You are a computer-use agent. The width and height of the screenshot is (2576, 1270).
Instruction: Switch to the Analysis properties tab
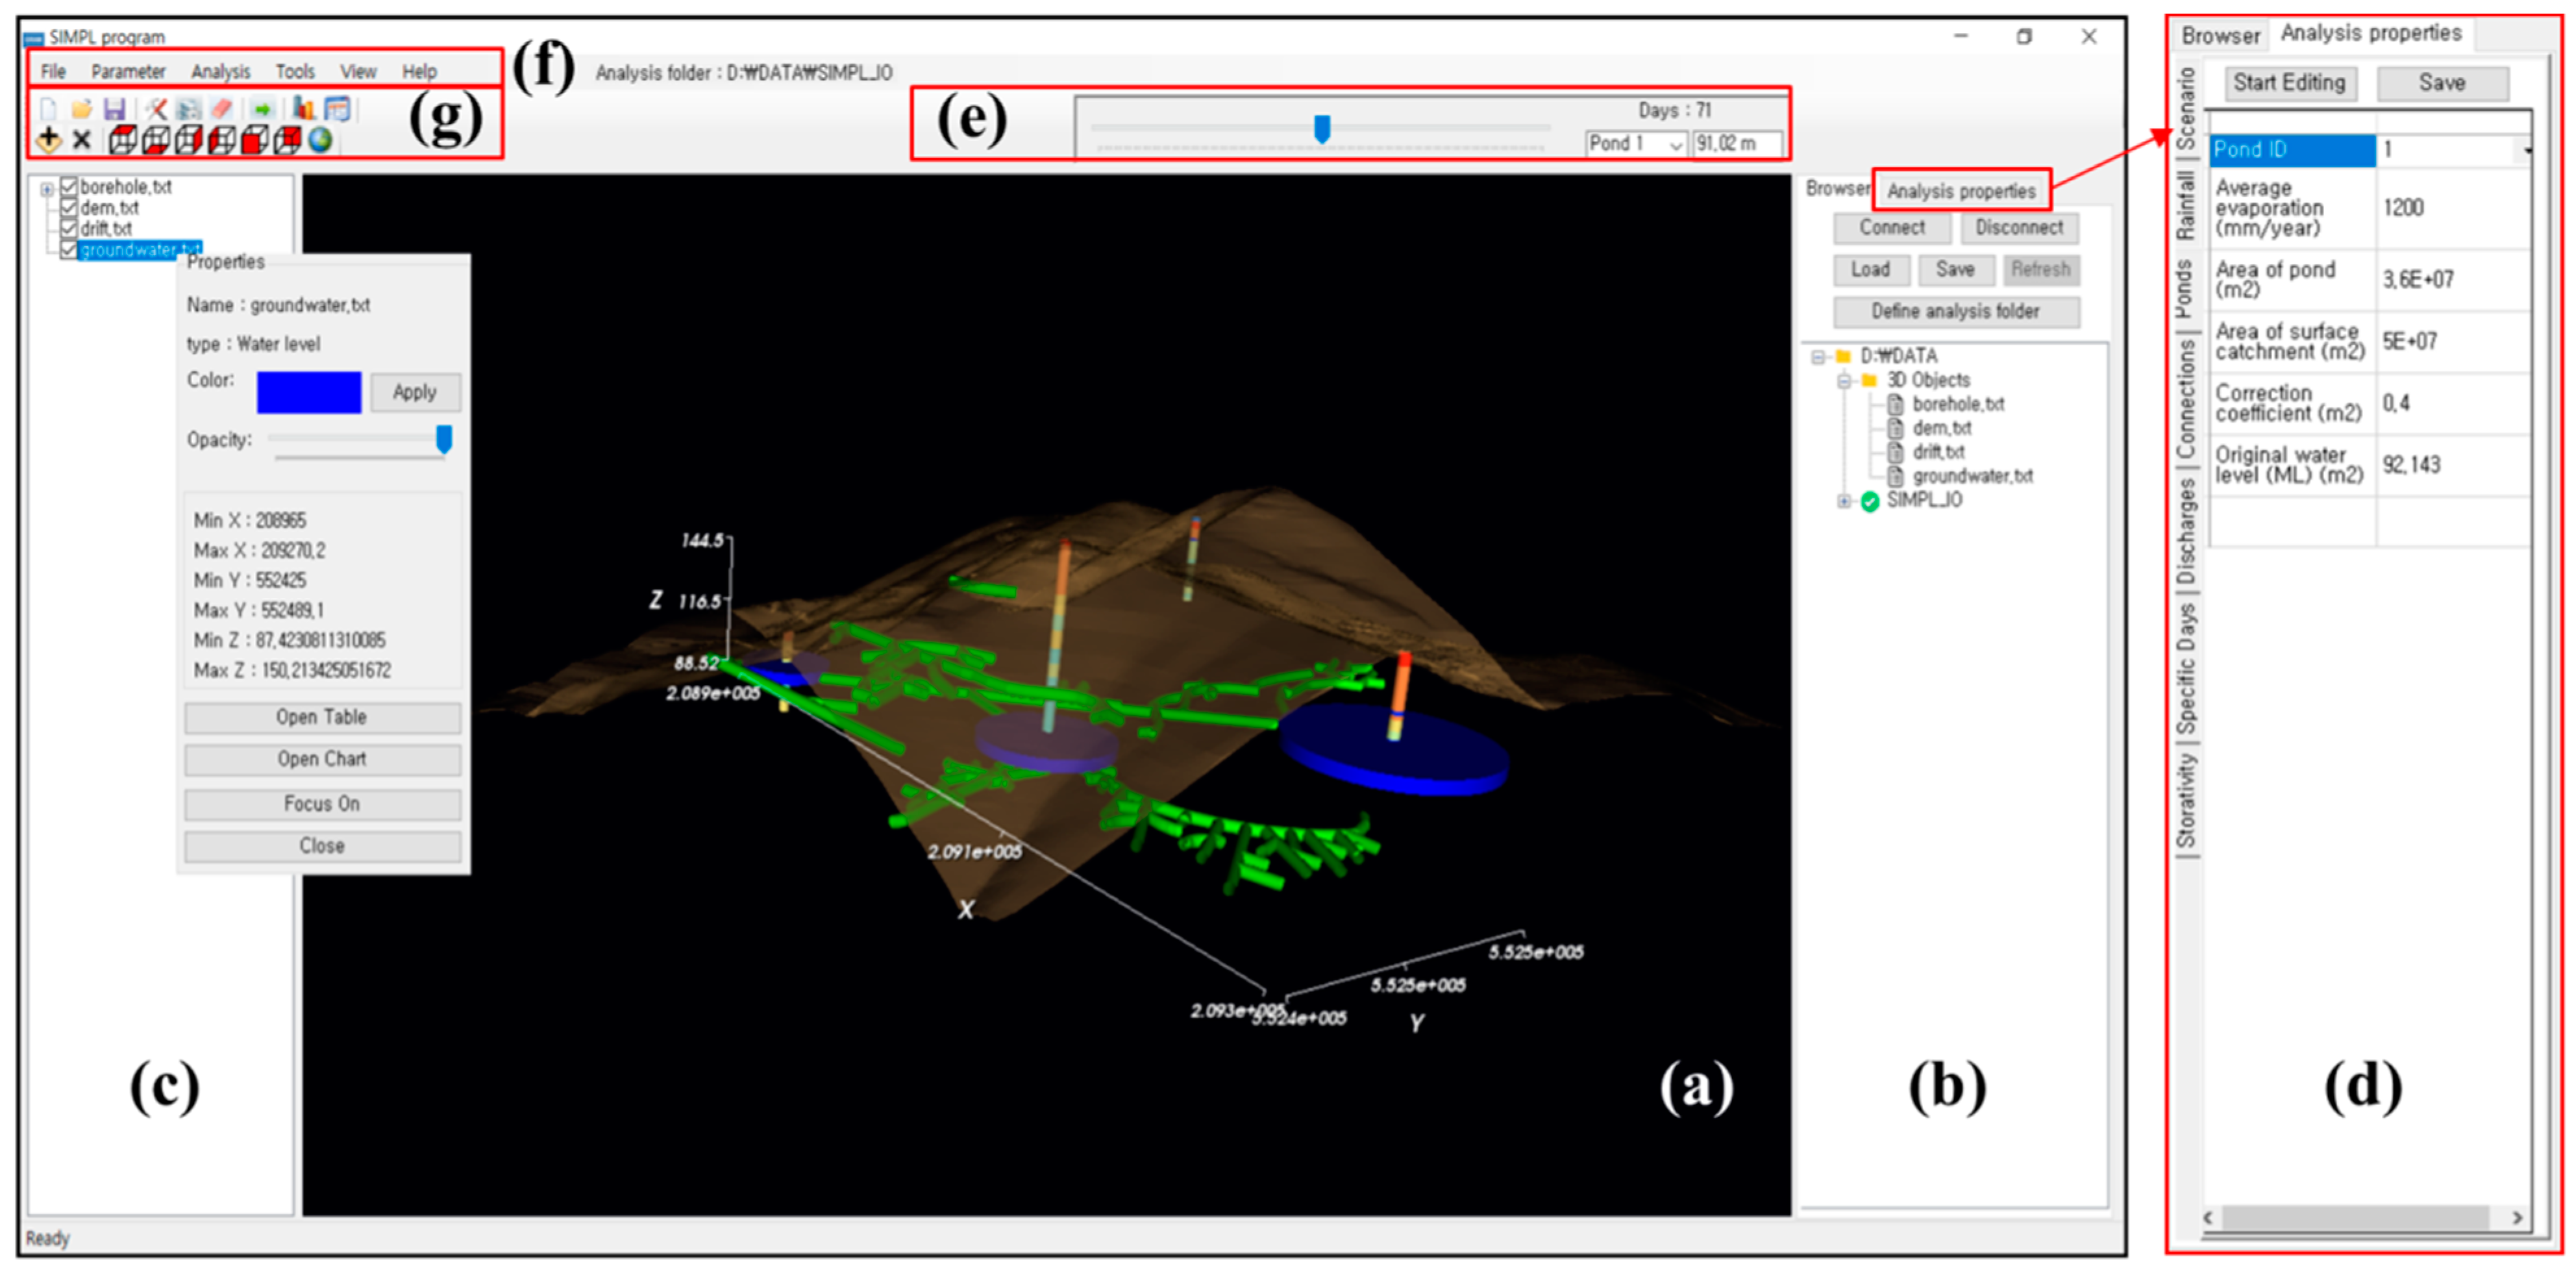pos(1960,191)
